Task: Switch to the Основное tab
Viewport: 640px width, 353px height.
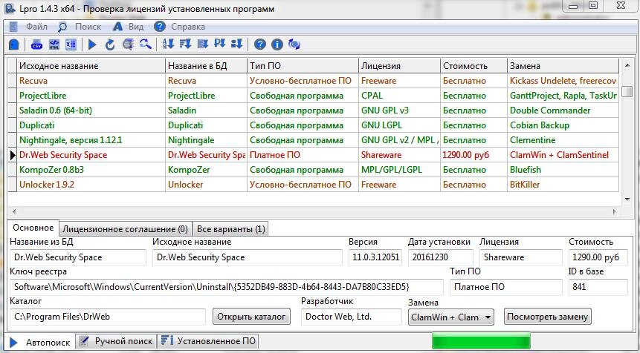Action: coord(33,228)
